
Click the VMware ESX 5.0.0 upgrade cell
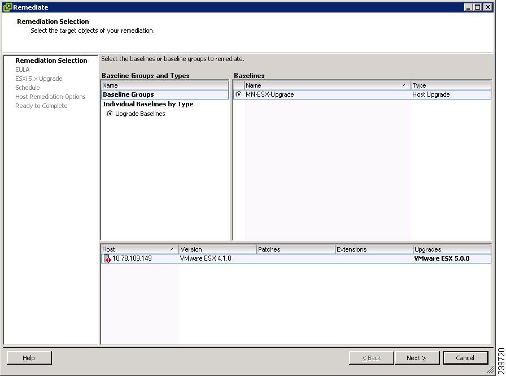pyautogui.click(x=442, y=258)
